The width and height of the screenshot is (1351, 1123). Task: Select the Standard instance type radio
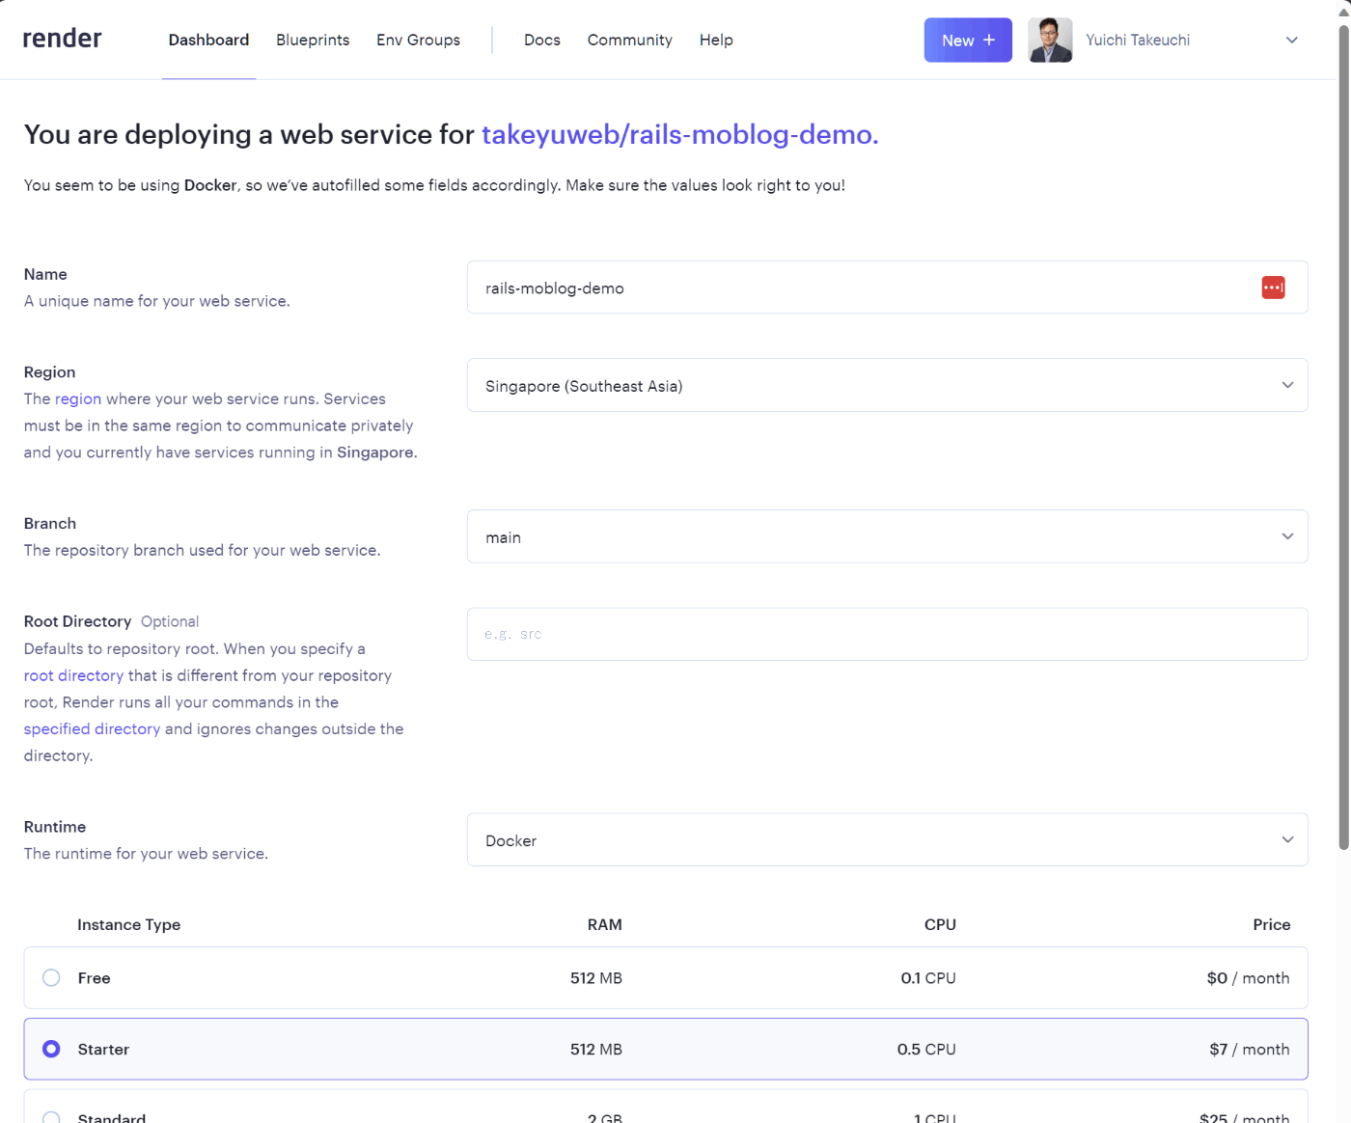pyautogui.click(x=51, y=1117)
